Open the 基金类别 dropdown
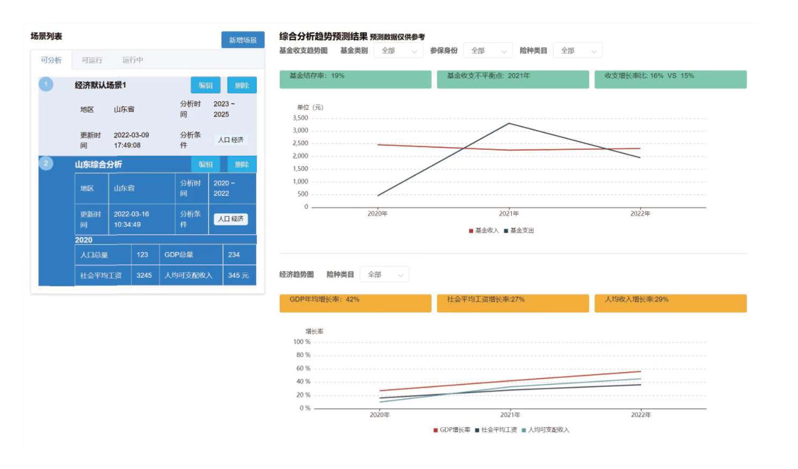Viewport: 798px width, 469px height. pyautogui.click(x=398, y=50)
